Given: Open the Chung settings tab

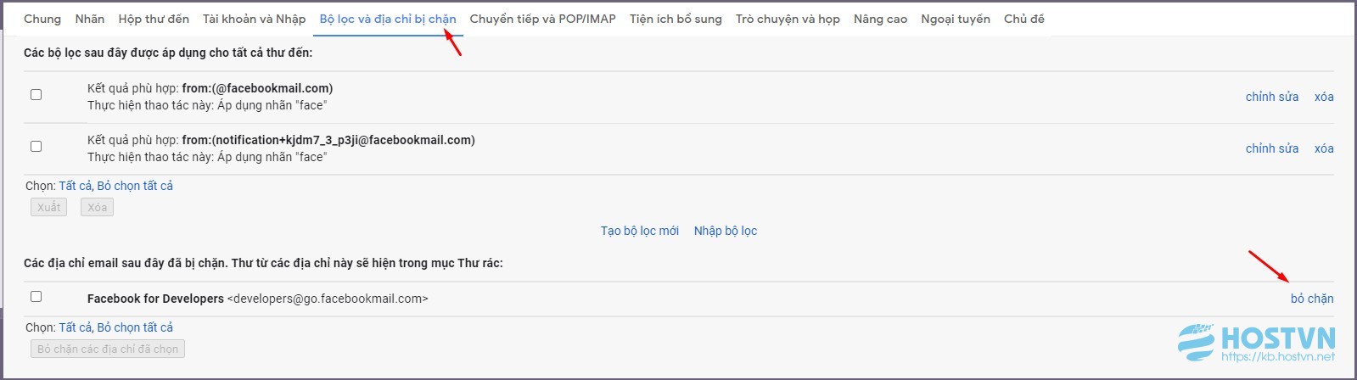Looking at the screenshot, I should pyautogui.click(x=42, y=19).
